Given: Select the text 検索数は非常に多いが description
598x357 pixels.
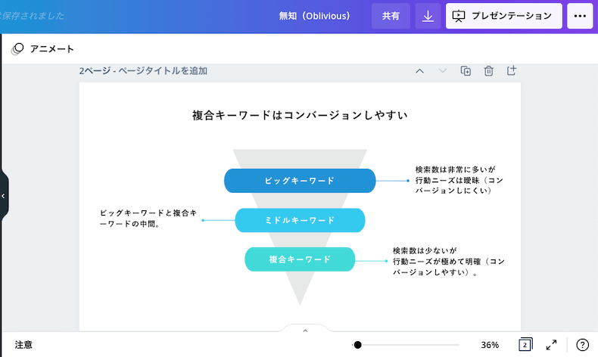Looking at the screenshot, I should (x=459, y=180).
